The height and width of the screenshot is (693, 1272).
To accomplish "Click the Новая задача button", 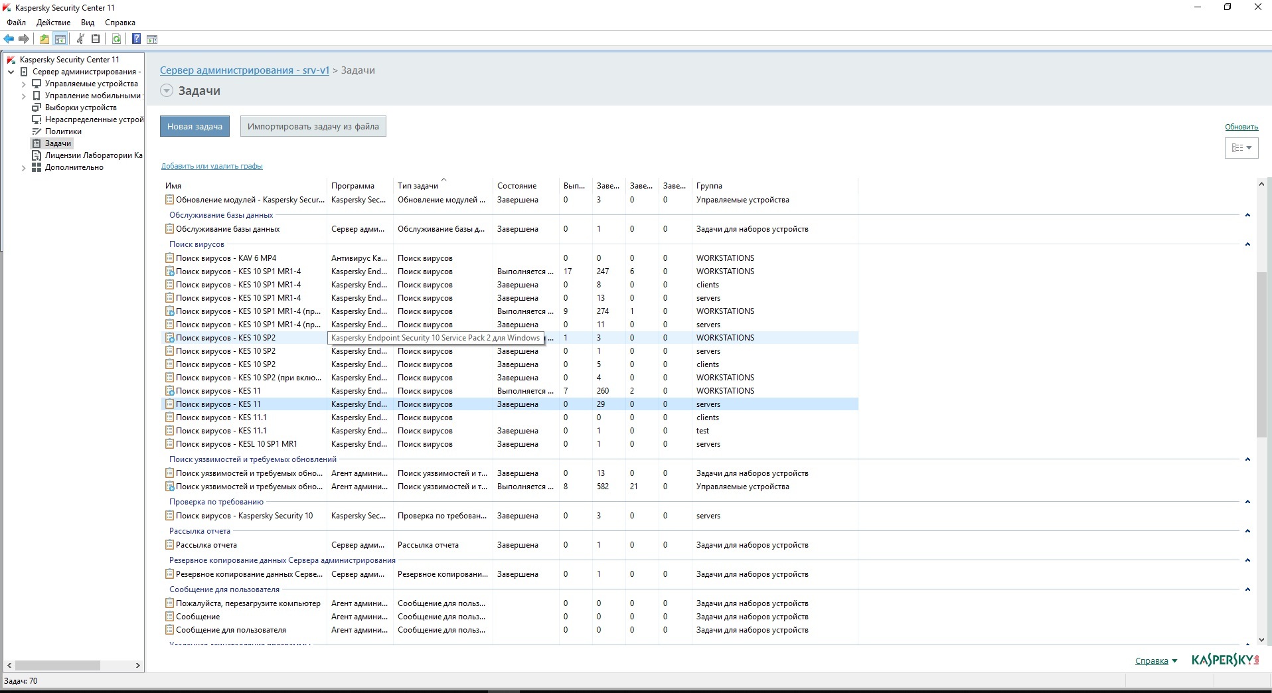I will tap(195, 127).
